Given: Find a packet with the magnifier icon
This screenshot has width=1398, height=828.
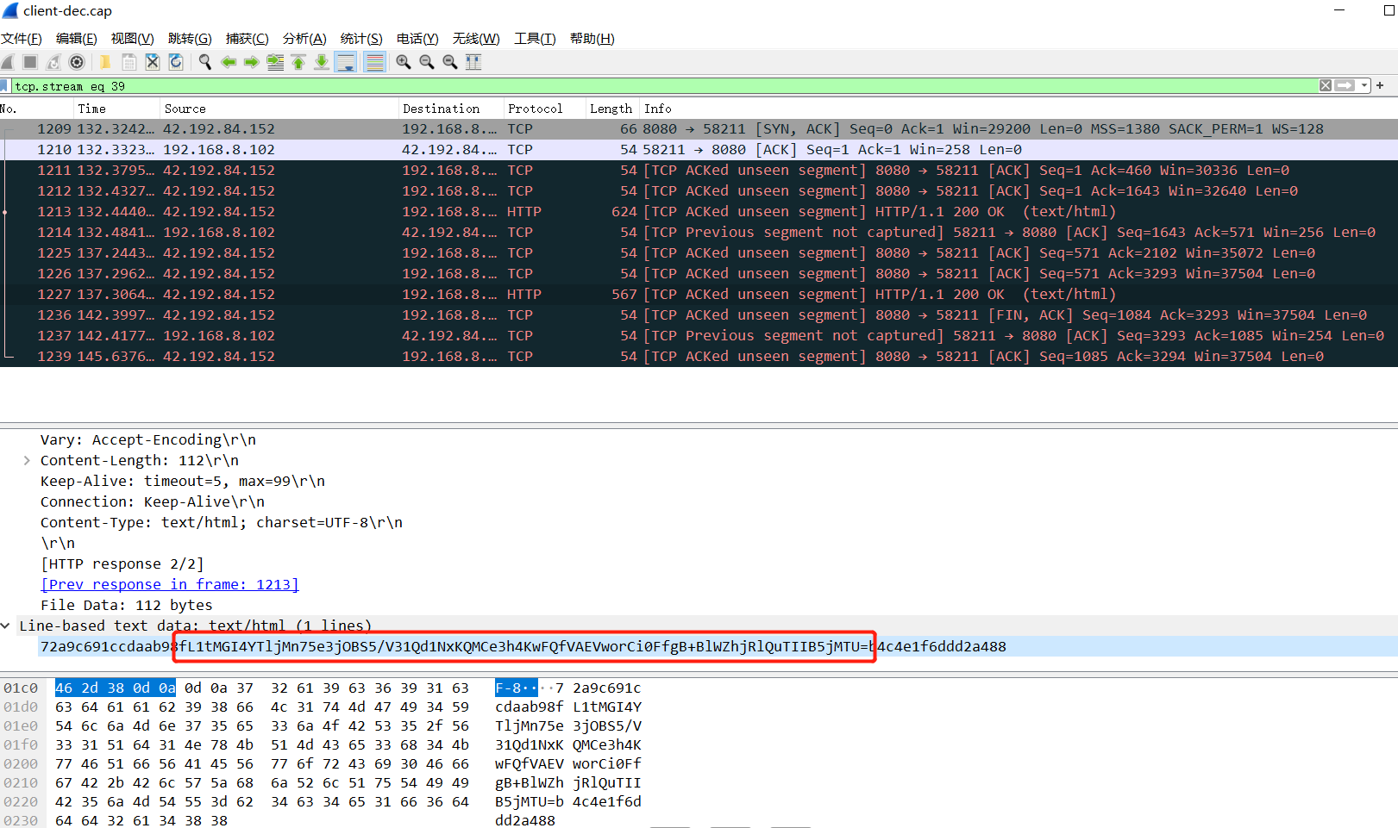Looking at the screenshot, I should (205, 62).
